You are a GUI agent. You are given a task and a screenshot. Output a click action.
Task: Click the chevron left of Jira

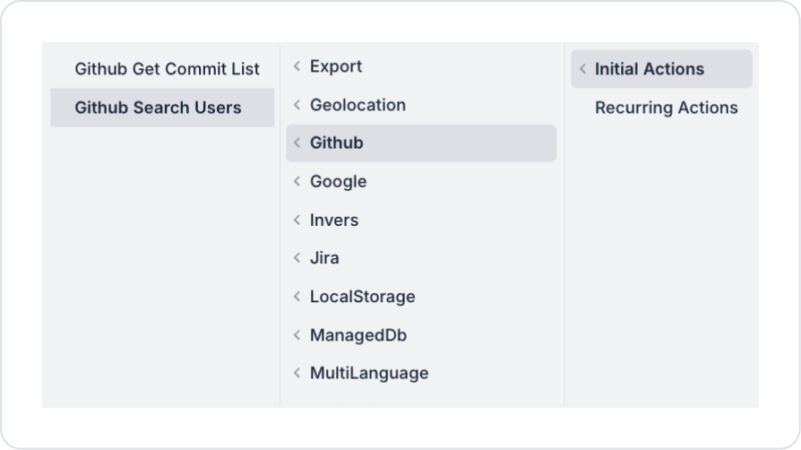click(297, 258)
